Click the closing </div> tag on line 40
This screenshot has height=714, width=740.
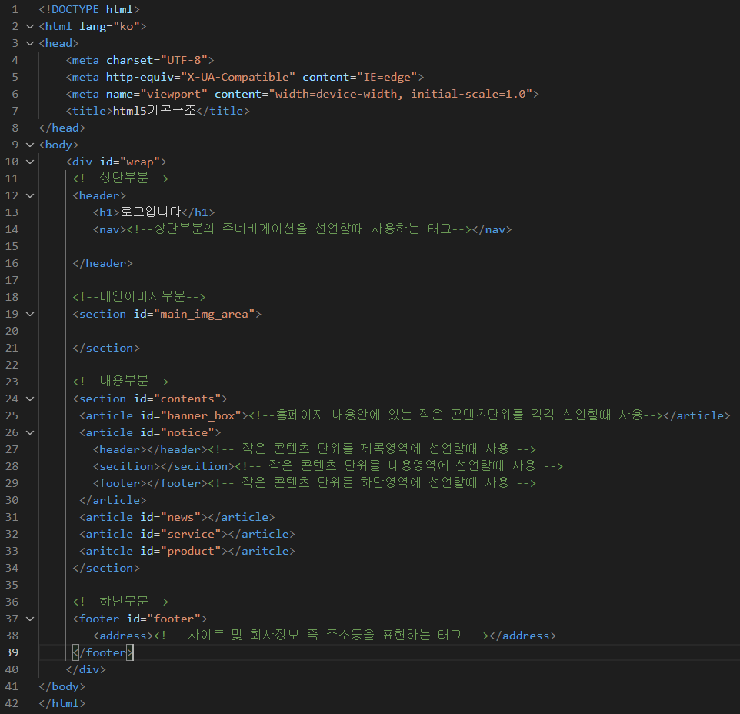pyautogui.click(x=86, y=669)
